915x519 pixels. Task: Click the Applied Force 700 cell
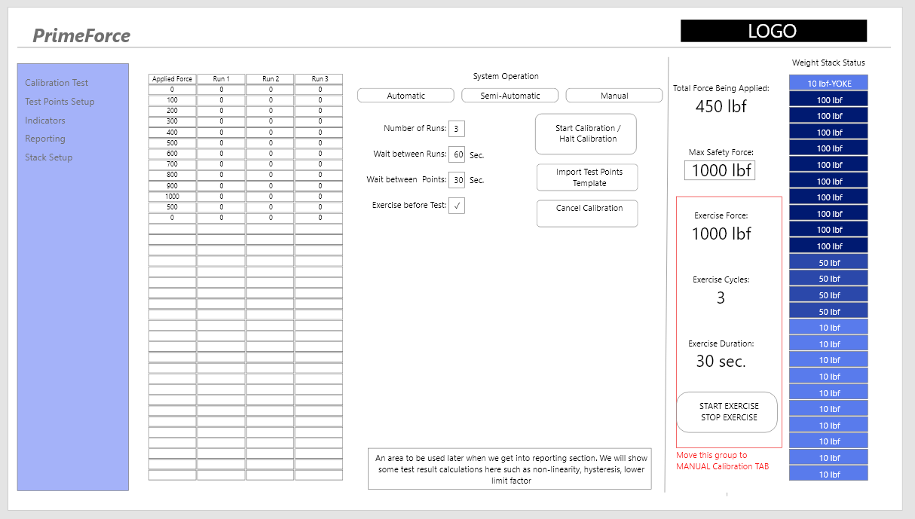pos(173,164)
